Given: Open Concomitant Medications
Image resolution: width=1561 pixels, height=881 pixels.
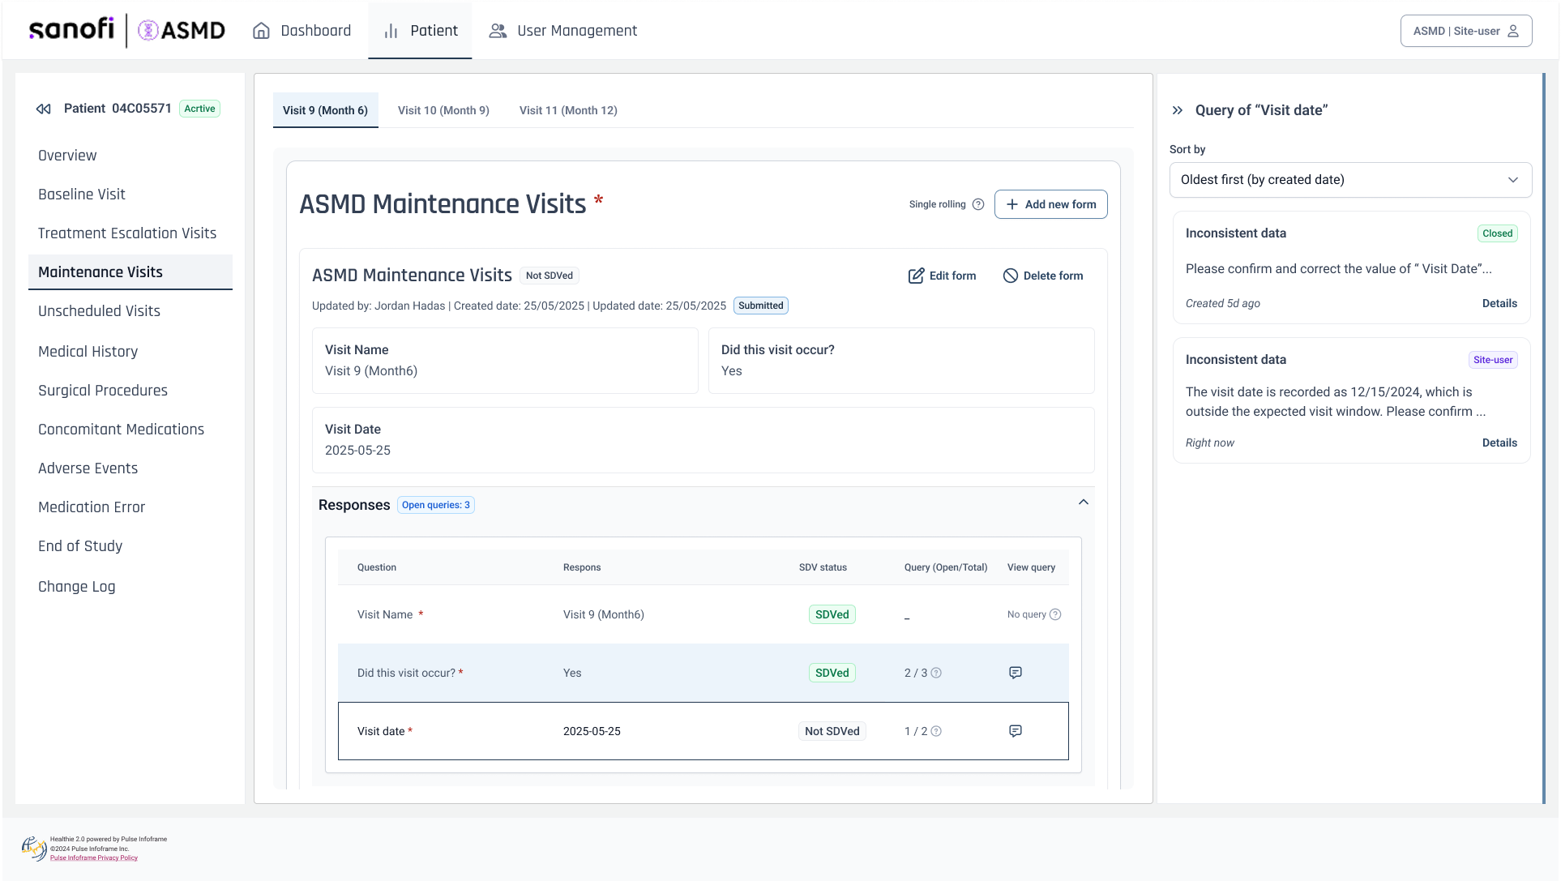Looking at the screenshot, I should [x=121, y=430].
